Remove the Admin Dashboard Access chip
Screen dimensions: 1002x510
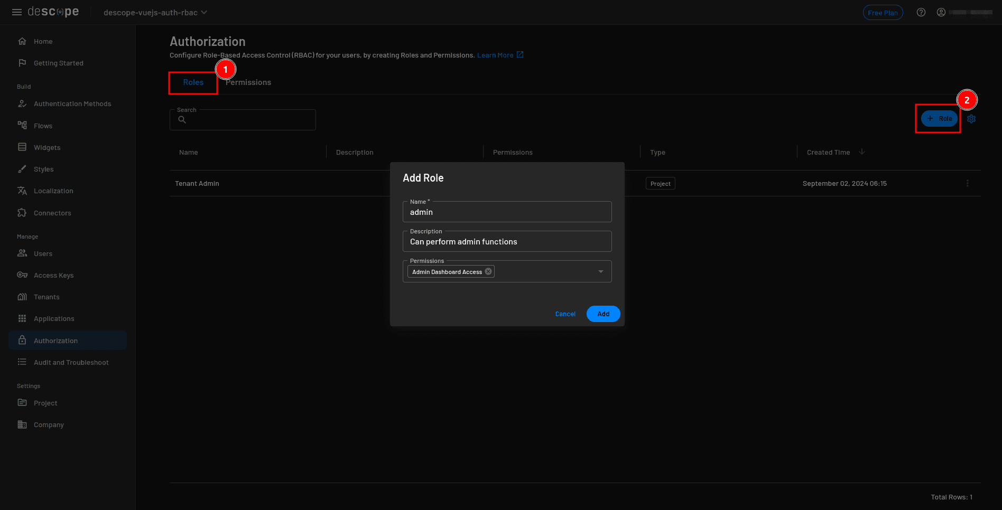click(488, 271)
